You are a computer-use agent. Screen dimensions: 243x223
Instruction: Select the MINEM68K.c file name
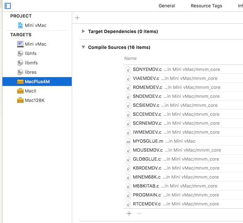pos(147,177)
